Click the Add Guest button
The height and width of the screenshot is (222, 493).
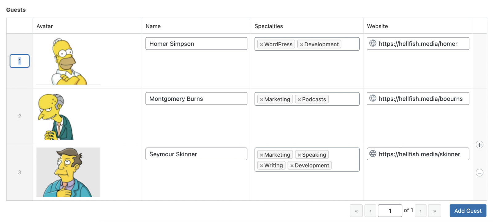click(468, 211)
